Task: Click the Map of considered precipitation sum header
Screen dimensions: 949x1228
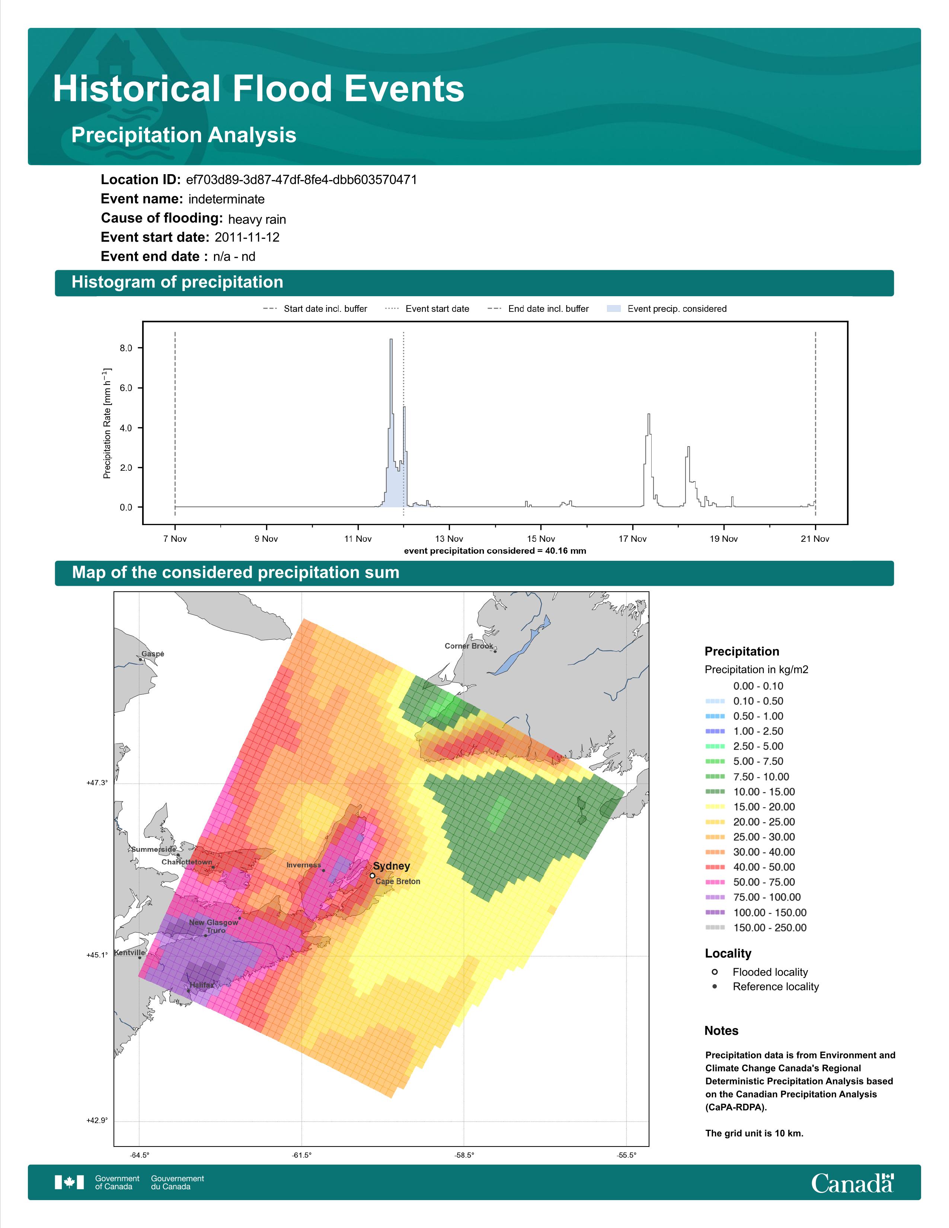Action: 236,572
